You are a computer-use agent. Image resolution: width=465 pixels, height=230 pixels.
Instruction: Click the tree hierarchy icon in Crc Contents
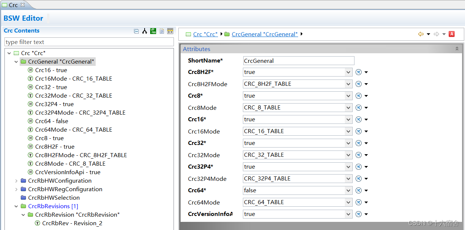145,31
